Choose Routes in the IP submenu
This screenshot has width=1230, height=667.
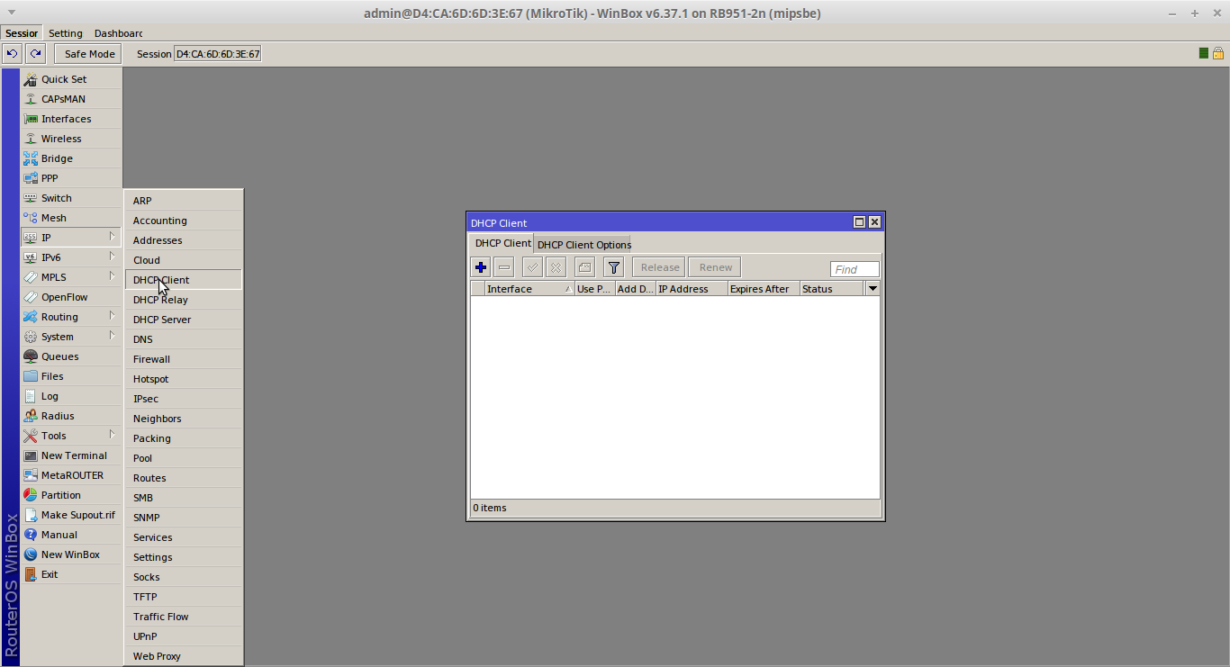click(184, 478)
